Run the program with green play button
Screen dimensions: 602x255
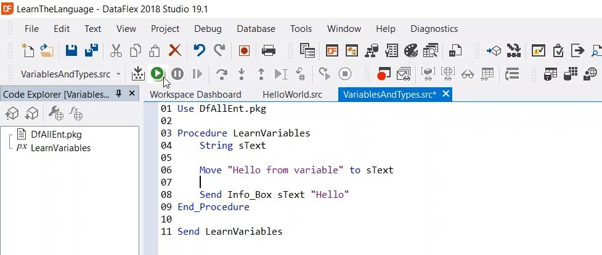click(157, 74)
